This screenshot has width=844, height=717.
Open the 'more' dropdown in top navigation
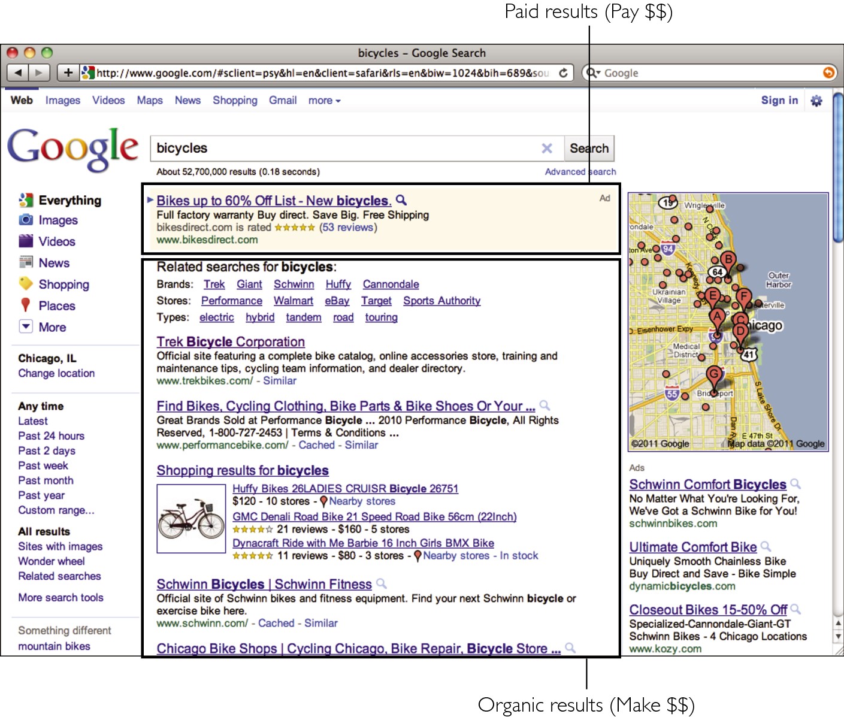(324, 101)
